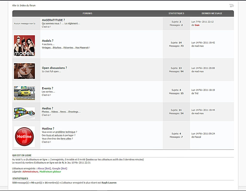Viewport: 246px width, 191px height.
Task: Go to Index du forum
Action: 30,6
